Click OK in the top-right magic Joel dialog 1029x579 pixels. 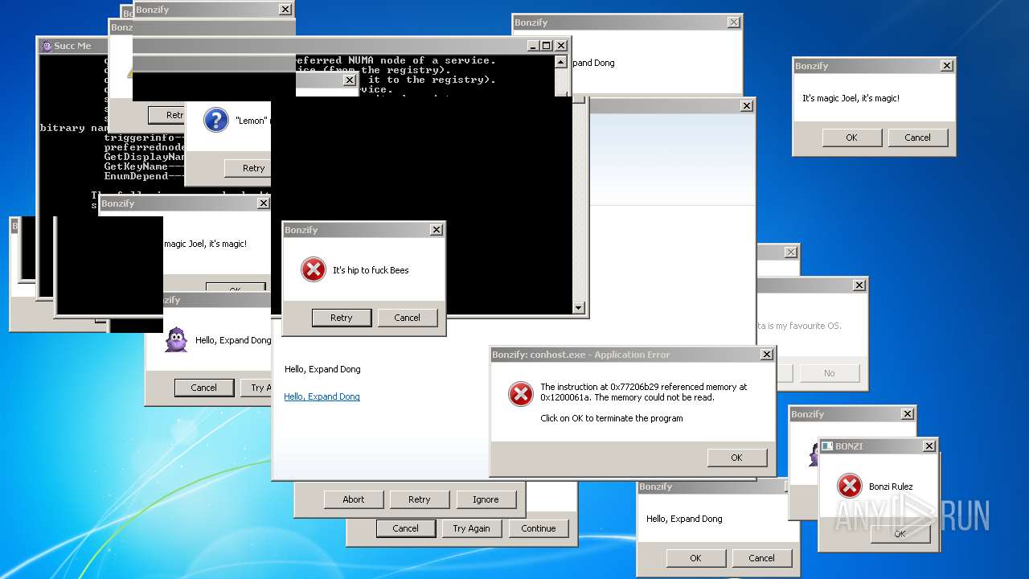click(852, 138)
